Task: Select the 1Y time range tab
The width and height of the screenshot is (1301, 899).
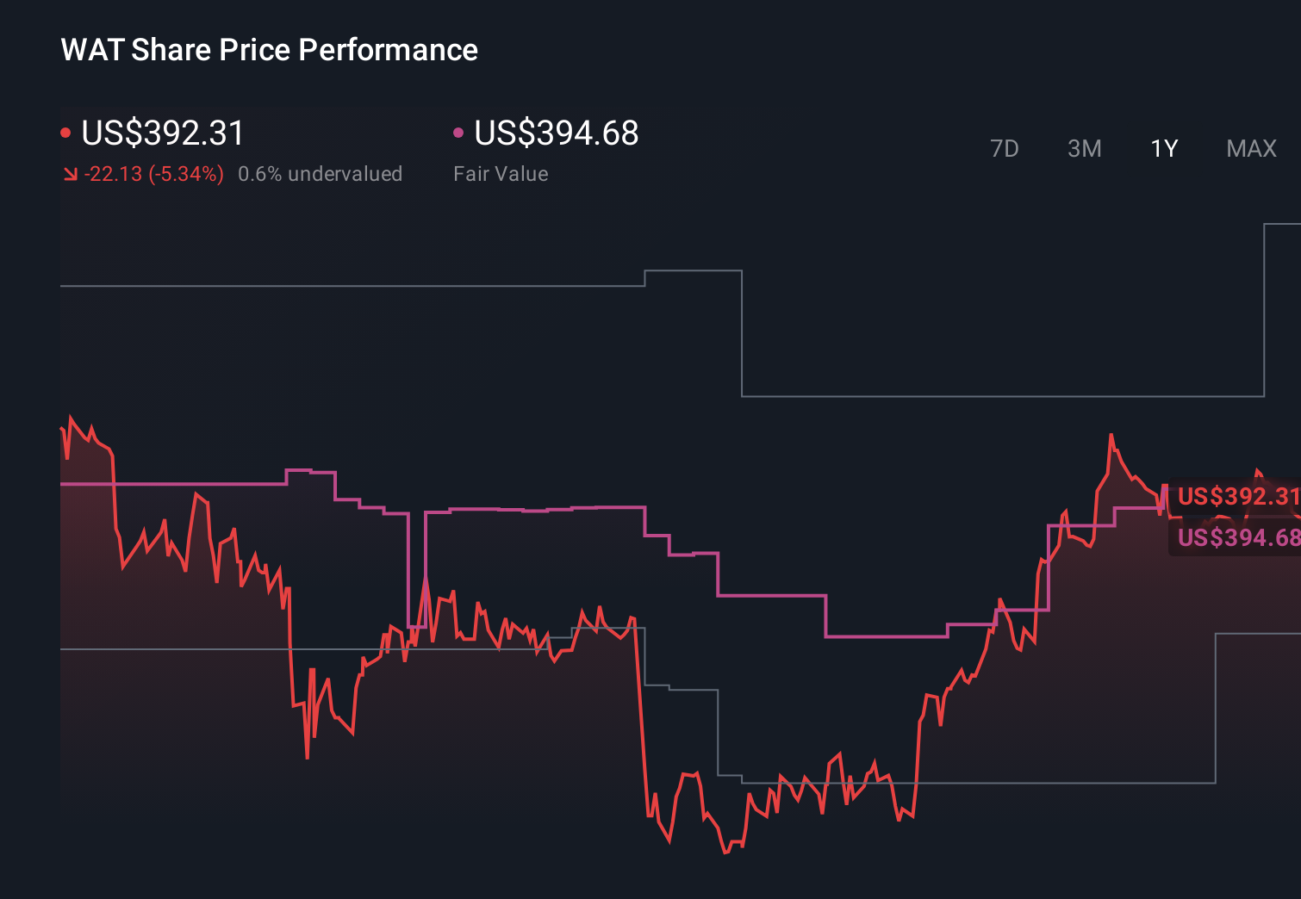Action: (1163, 148)
